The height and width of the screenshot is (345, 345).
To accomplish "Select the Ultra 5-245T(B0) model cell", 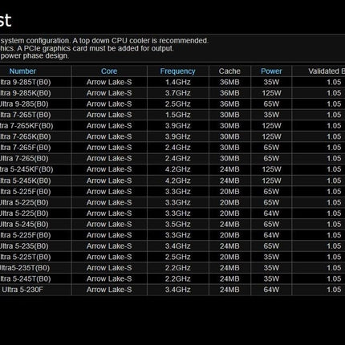I will [x=25, y=279].
